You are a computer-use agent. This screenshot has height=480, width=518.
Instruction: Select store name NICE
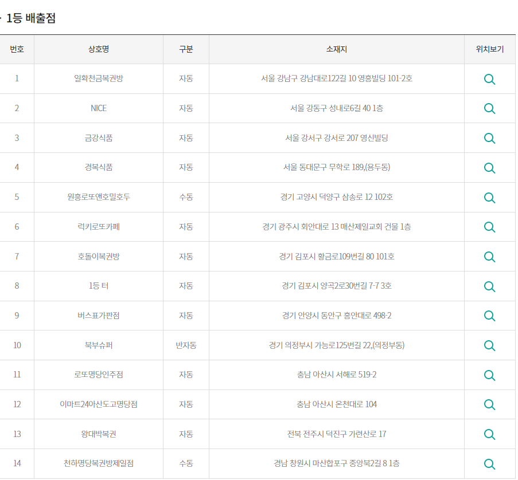click(x=99, y=108)
